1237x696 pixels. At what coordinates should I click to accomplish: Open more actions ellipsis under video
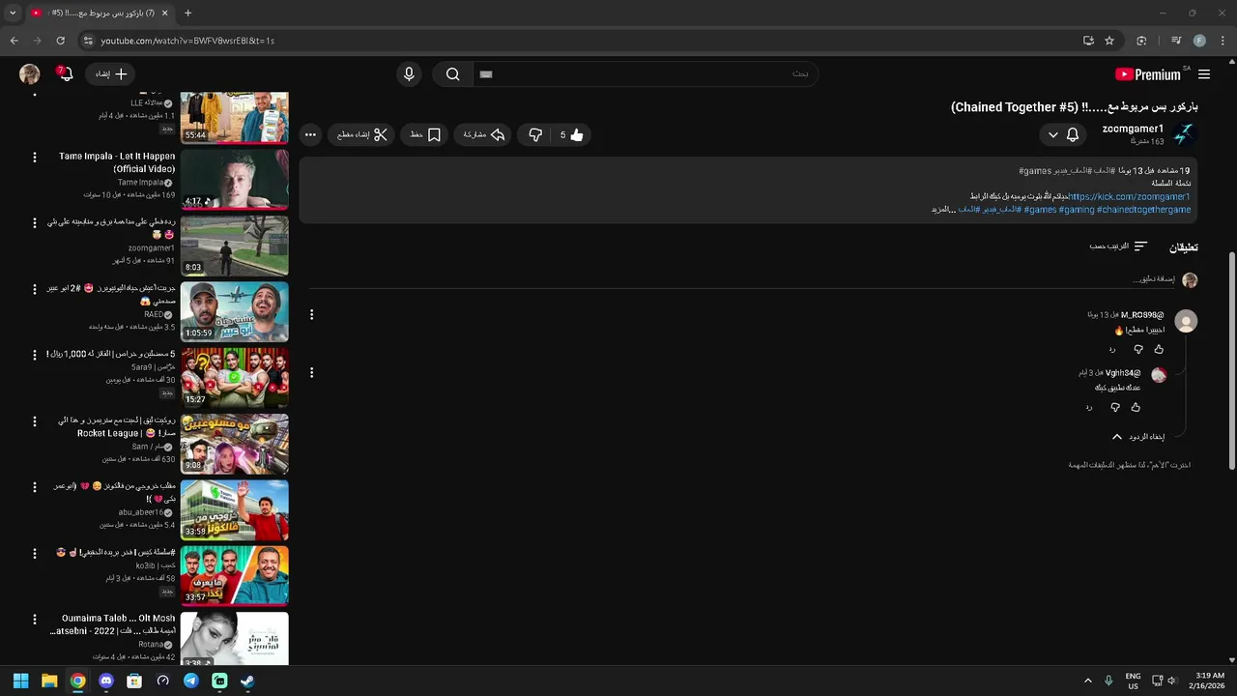tap(310, 135)
